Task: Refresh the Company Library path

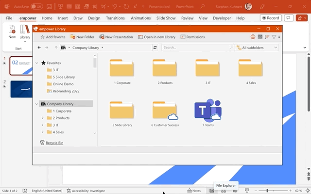Action: 155,48
